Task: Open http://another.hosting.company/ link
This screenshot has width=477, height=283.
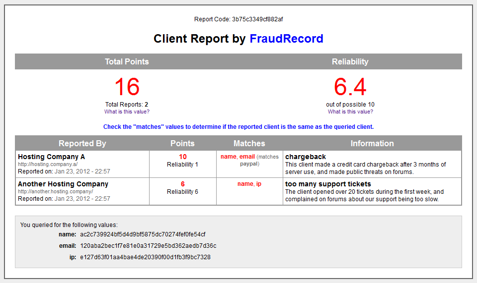Action: pos(55,191)
